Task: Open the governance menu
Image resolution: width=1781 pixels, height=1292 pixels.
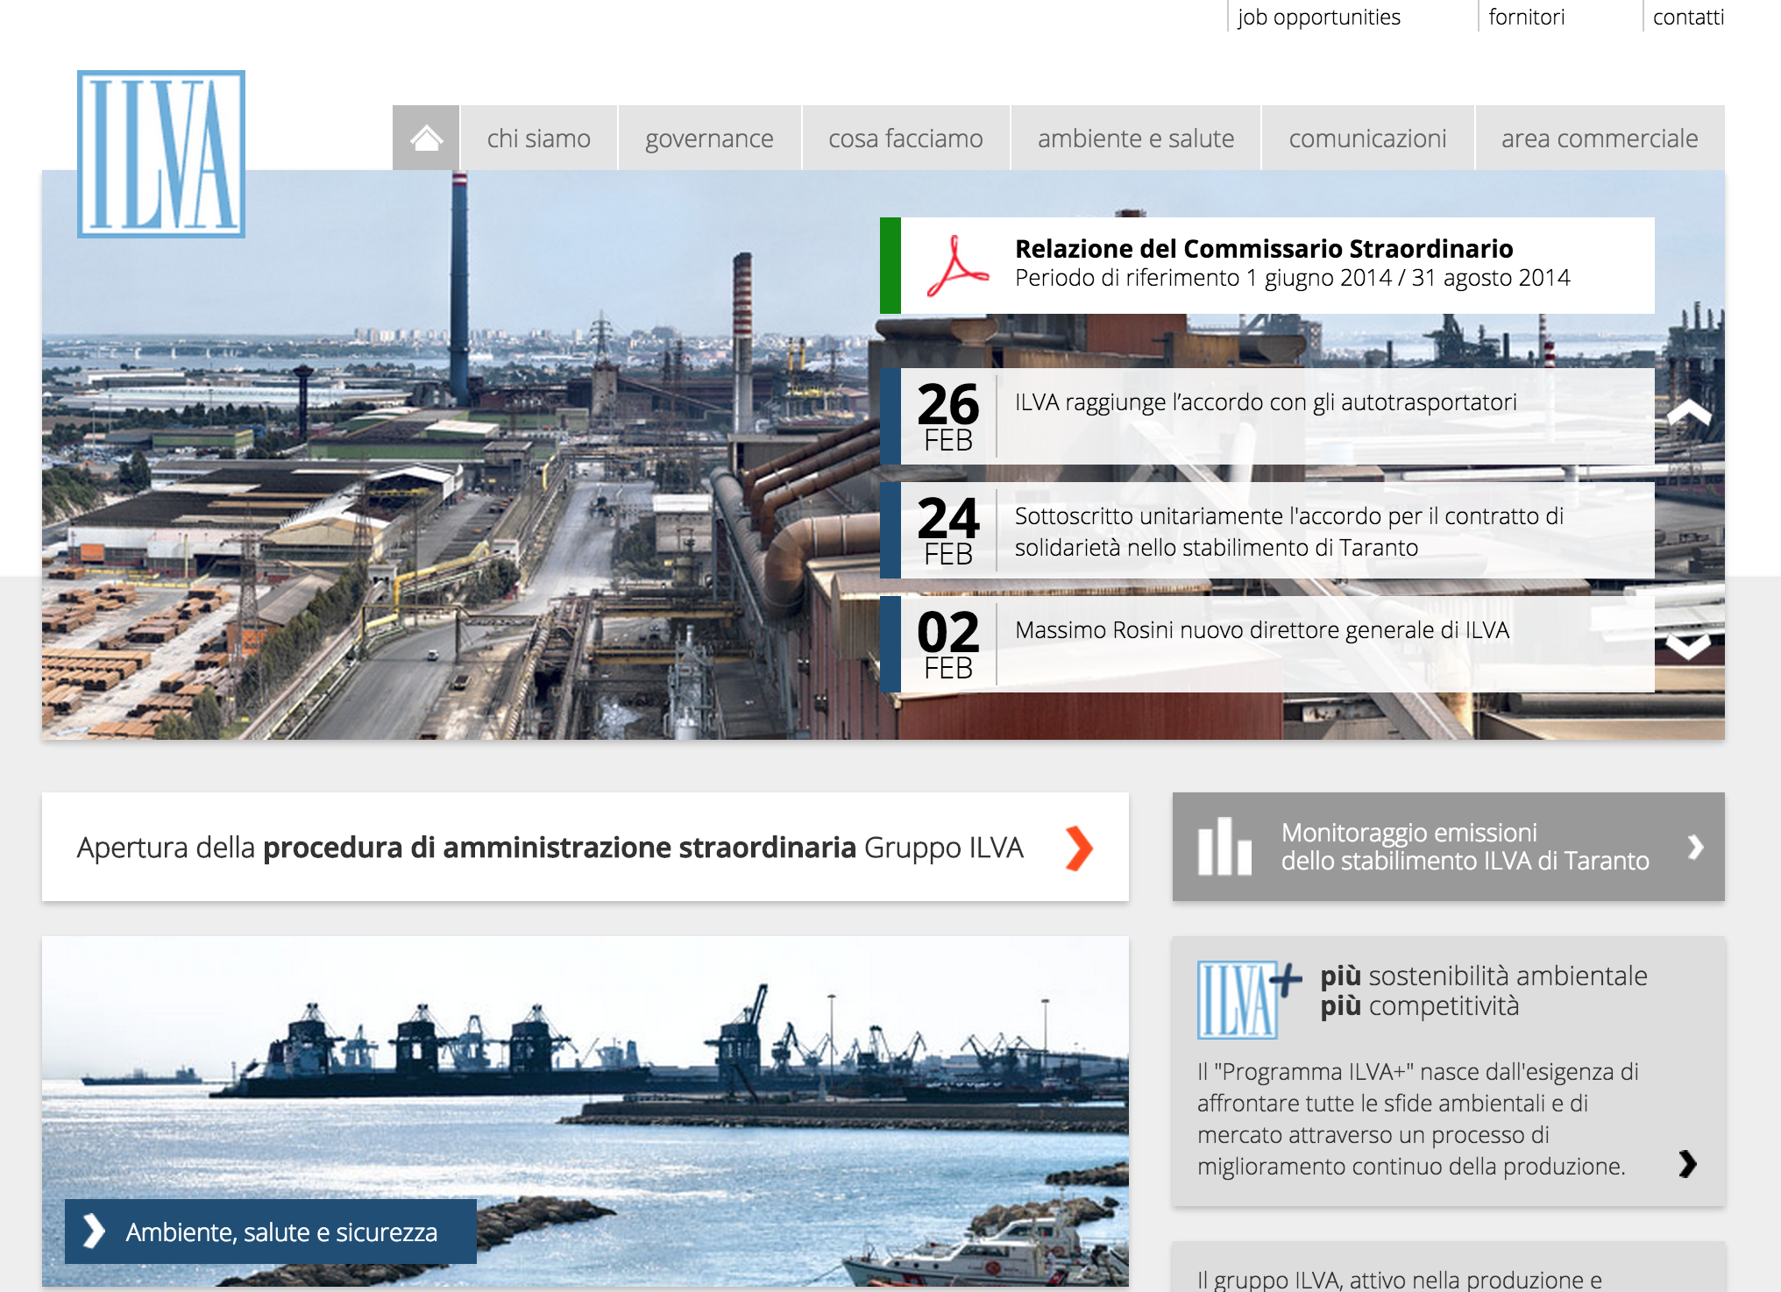Action: [x=709, y=138]
